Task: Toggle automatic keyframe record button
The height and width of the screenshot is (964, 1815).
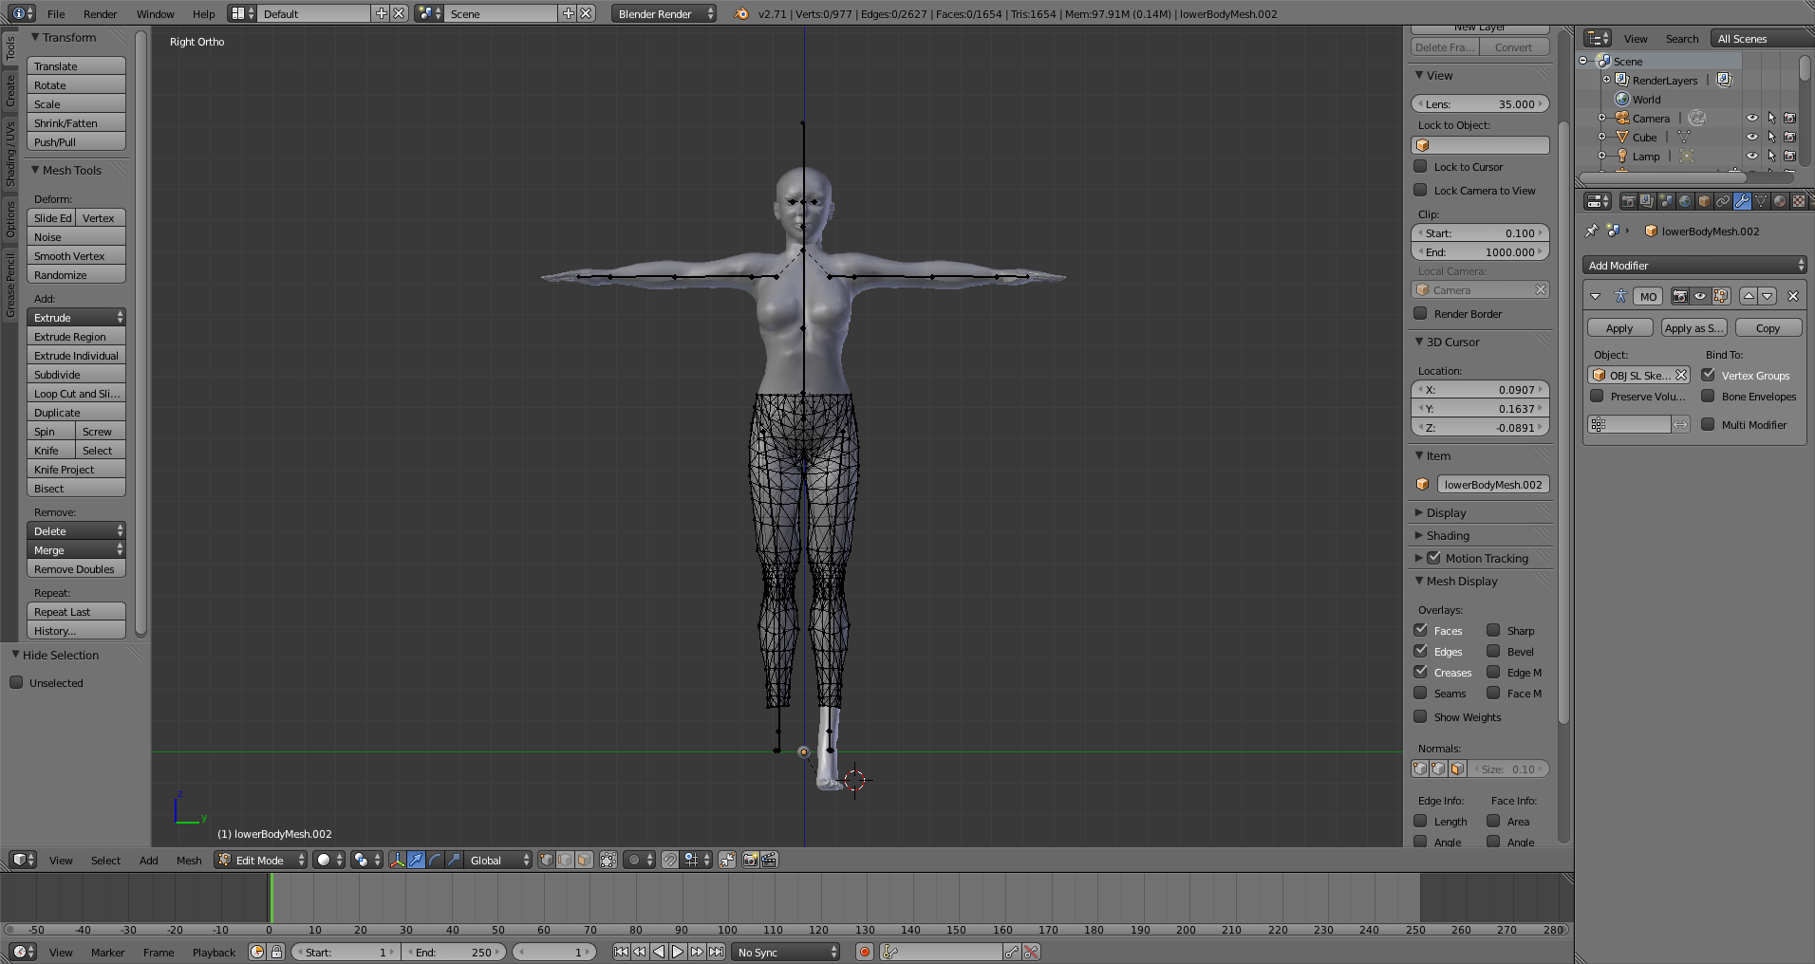Action: point(865,952)
